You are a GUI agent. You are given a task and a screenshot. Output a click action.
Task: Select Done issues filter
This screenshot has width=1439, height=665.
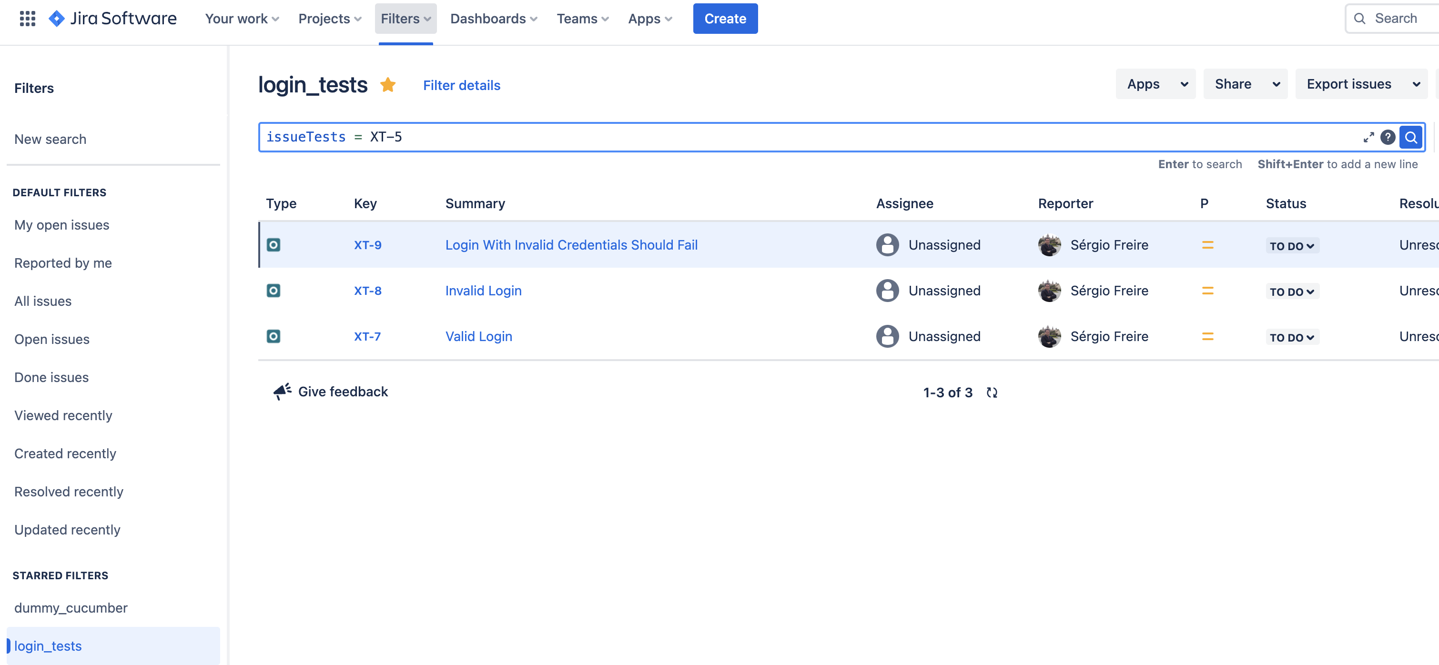point(51,377)
